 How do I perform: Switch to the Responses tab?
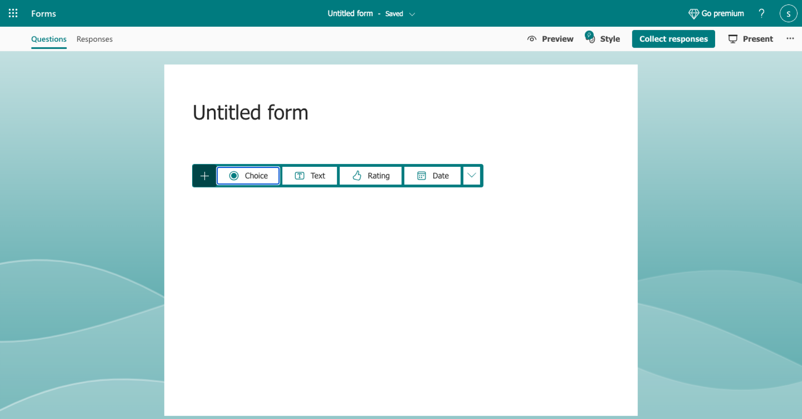coord(94,39)
